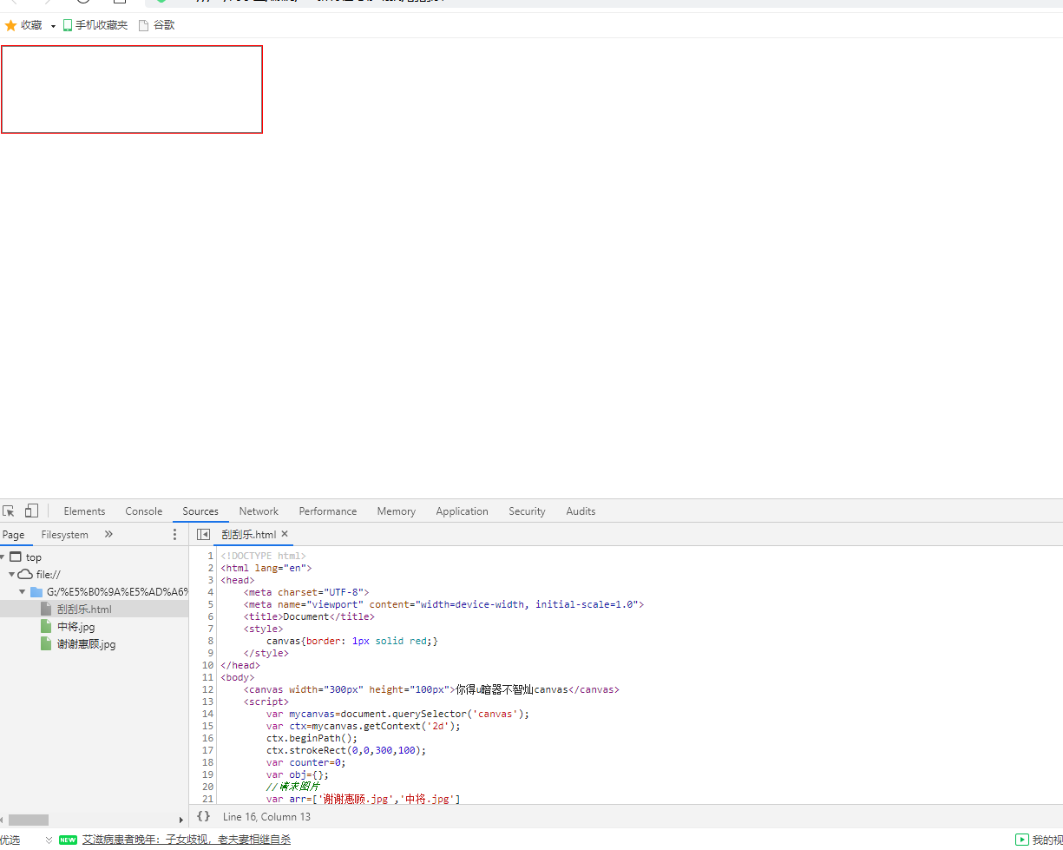Click the file:// cloud icon
The height and width of the screenshot is (850, 1063).
25,575
